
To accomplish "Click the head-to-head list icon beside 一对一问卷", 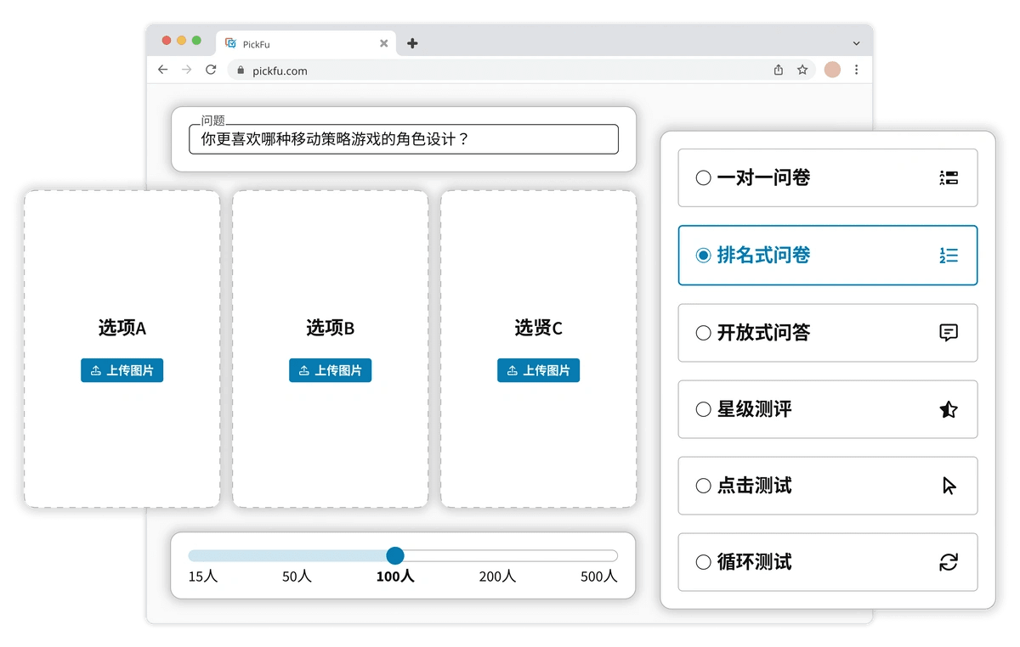I will coord(949,177).
